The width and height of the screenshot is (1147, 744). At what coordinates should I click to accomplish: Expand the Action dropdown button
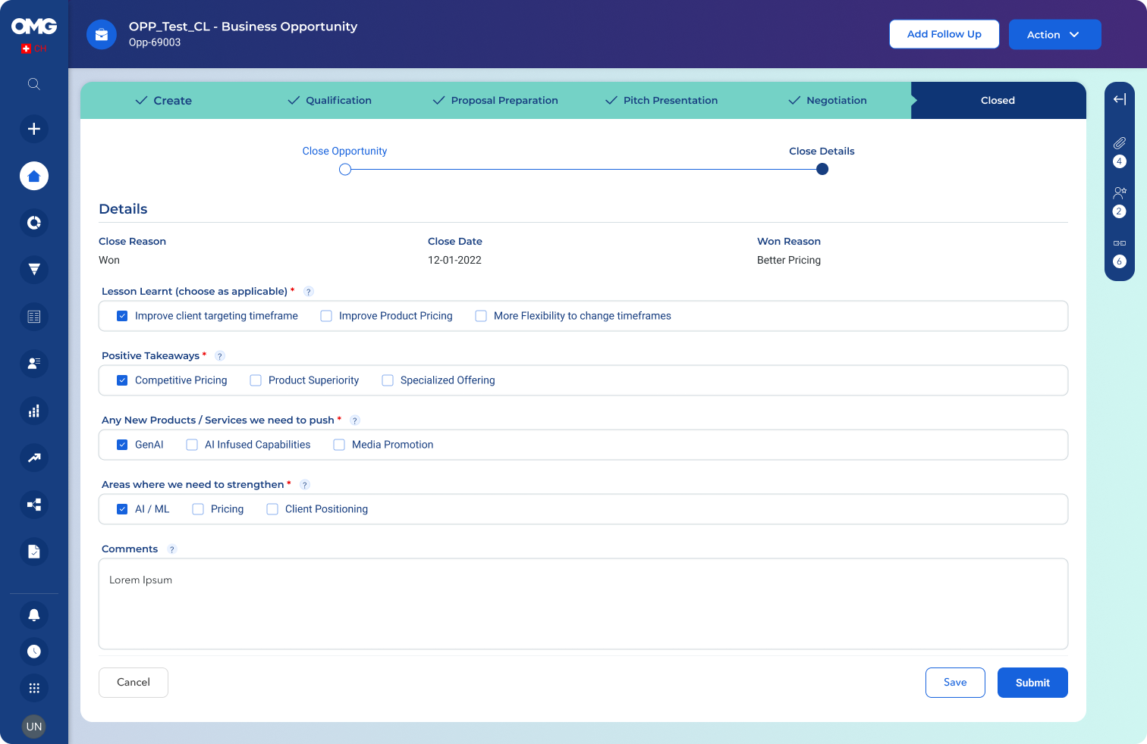[1054, 35]
